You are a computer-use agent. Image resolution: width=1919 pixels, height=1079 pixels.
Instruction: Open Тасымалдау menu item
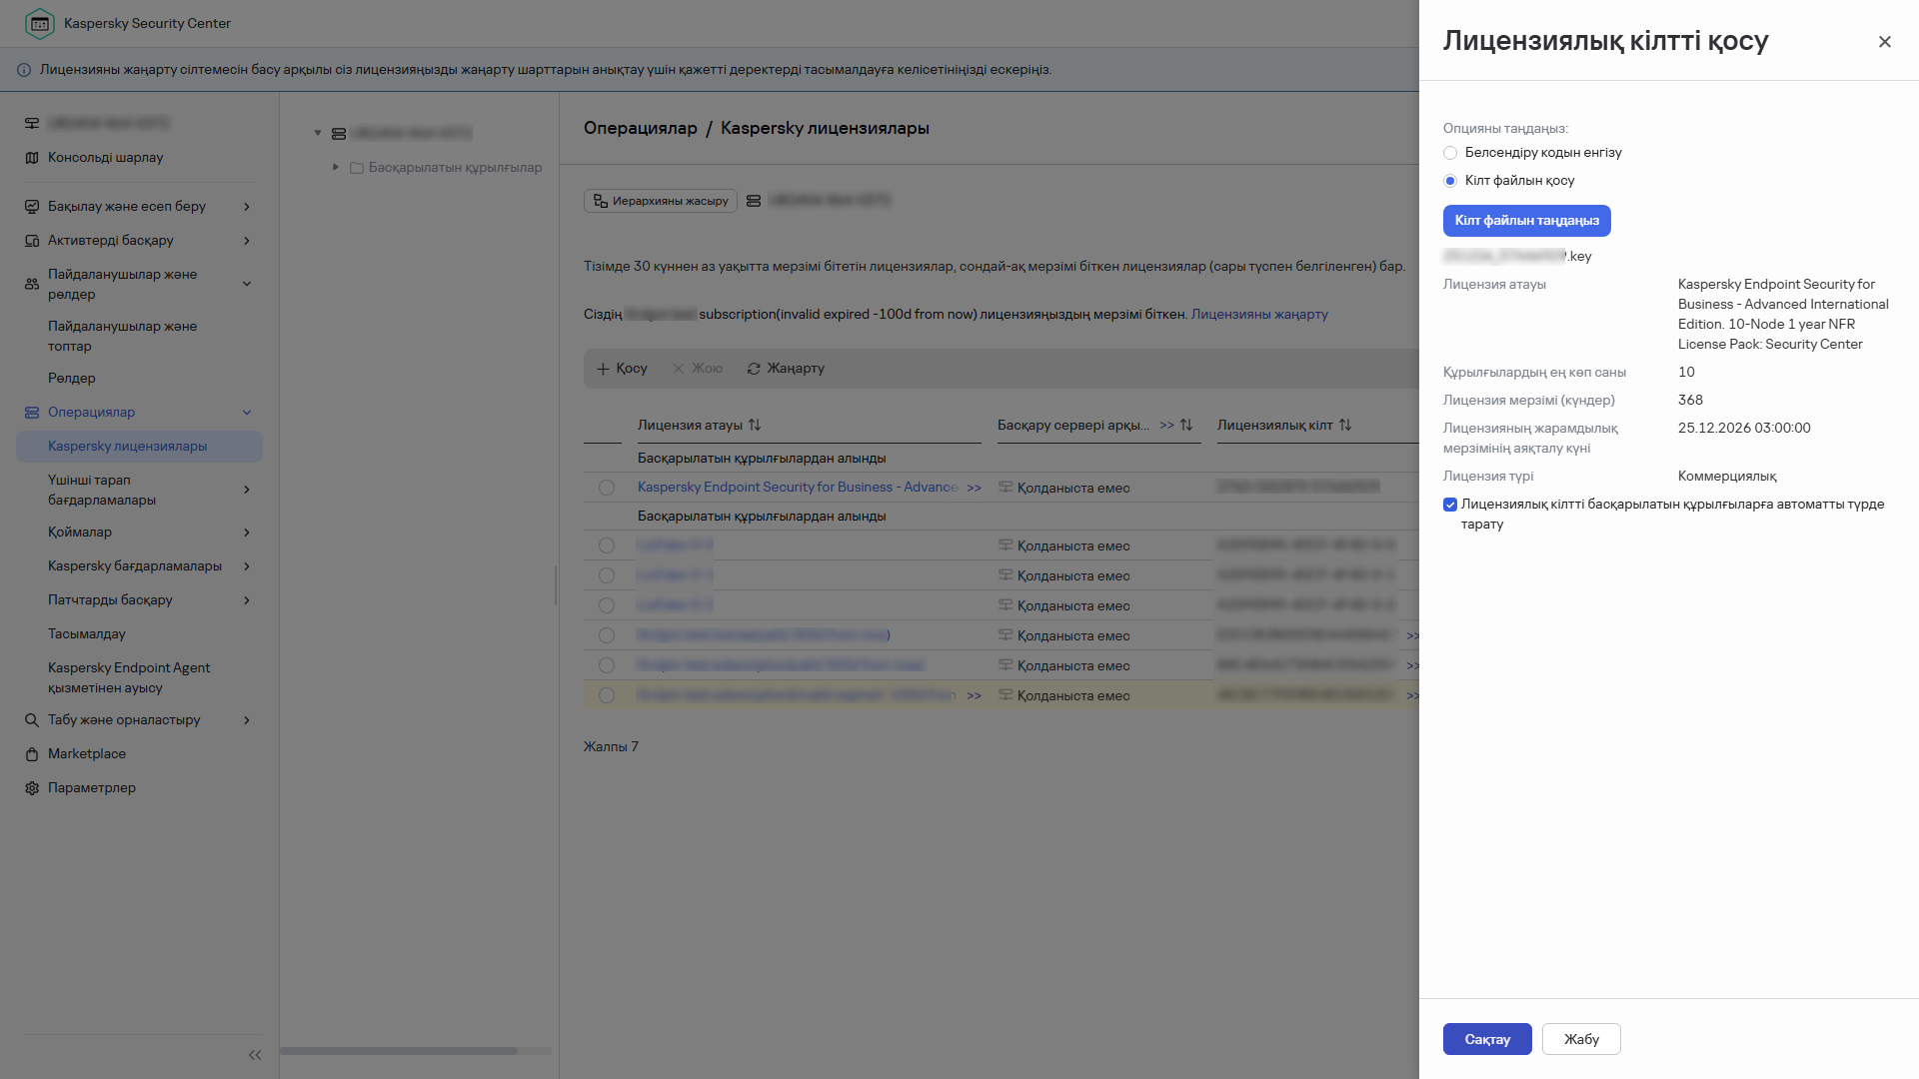click(x=87, y=634)
